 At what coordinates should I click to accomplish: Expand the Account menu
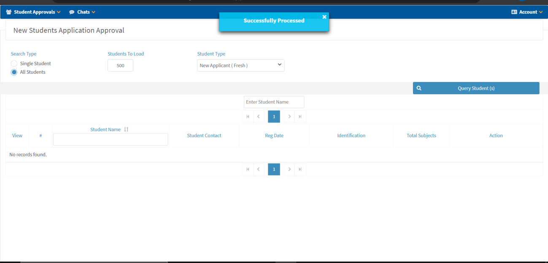pyautogui.click(x=527, y=12)
